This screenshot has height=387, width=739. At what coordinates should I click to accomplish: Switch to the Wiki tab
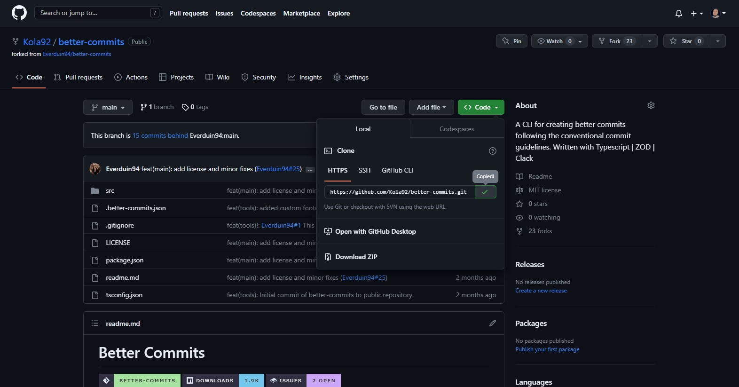pos(218,77)
